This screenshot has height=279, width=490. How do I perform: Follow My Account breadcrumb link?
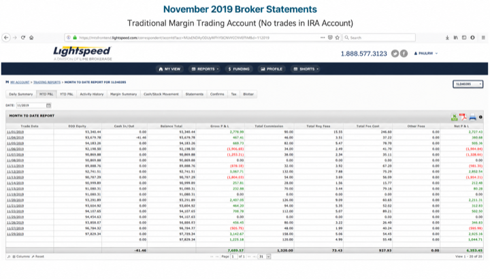20,82
